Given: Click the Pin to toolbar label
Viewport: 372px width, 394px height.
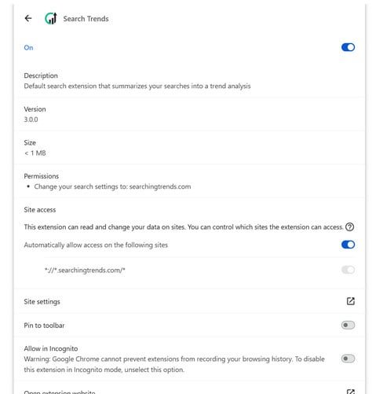Looking at the screenshot, I should [x=44, y=326].
